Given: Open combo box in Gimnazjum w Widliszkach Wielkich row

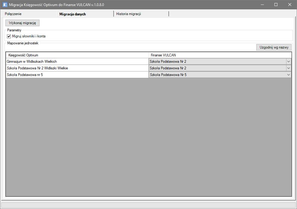Looking at the screenshot, I should point(220,62).
